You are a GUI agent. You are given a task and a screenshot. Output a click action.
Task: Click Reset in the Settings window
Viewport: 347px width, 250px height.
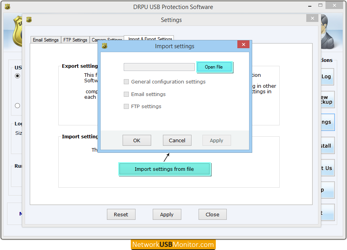121,214
